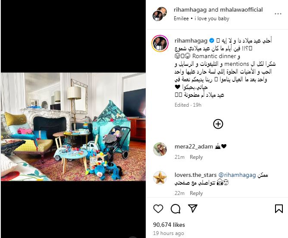Open the mera22_adam username link
The height and width of the screenshot is (238, 288).
194,146
